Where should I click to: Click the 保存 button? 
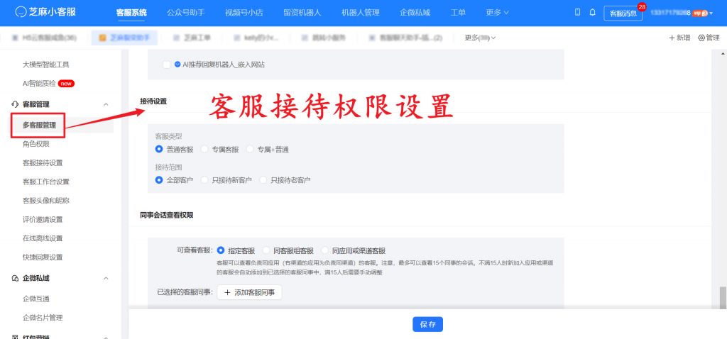[x=427, y=324]
